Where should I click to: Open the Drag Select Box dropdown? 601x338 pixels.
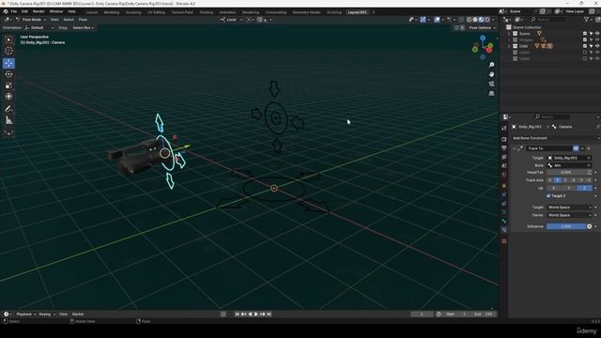click(84, 28)
